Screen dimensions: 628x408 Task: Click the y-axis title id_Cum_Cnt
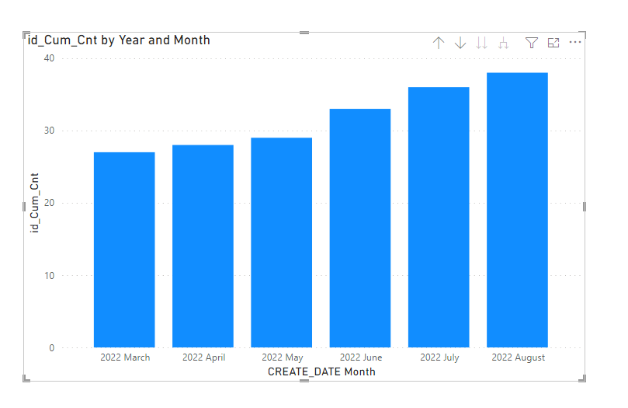tap(35, 203)
